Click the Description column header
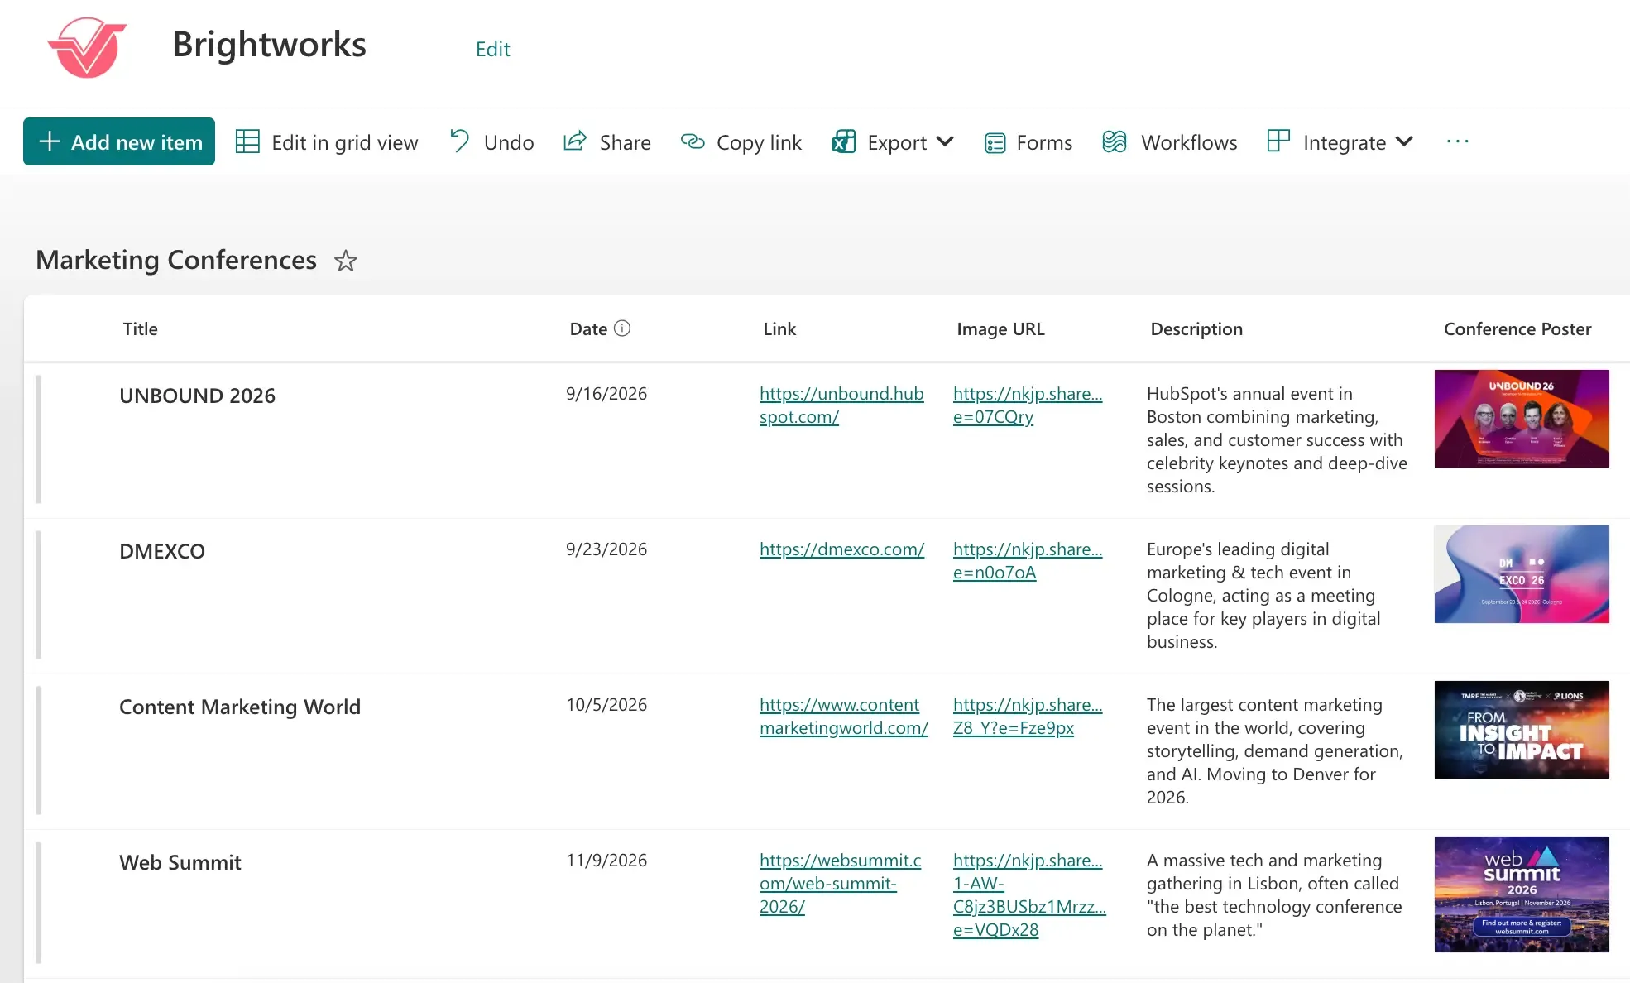 point(1196,328)
